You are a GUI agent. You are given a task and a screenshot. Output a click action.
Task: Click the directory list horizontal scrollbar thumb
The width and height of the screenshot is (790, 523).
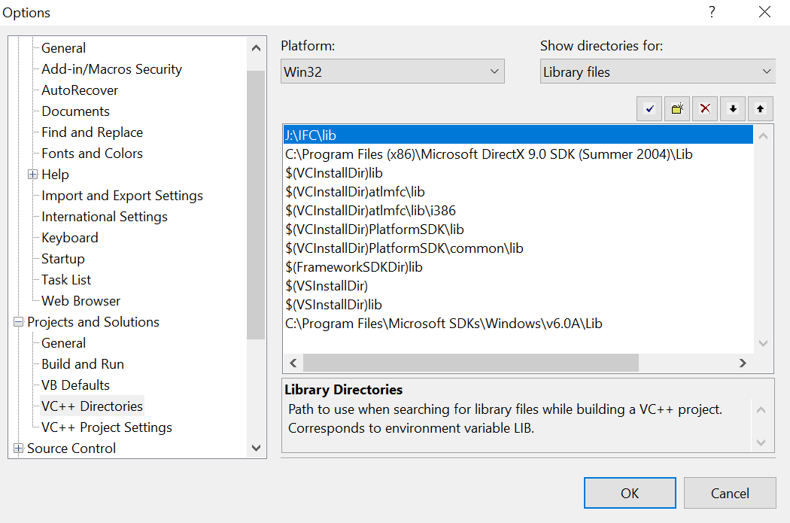(470, 363)
